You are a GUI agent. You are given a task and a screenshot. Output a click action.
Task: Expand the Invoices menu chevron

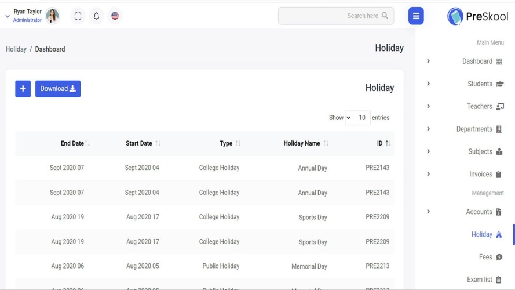tap(428, 174)
